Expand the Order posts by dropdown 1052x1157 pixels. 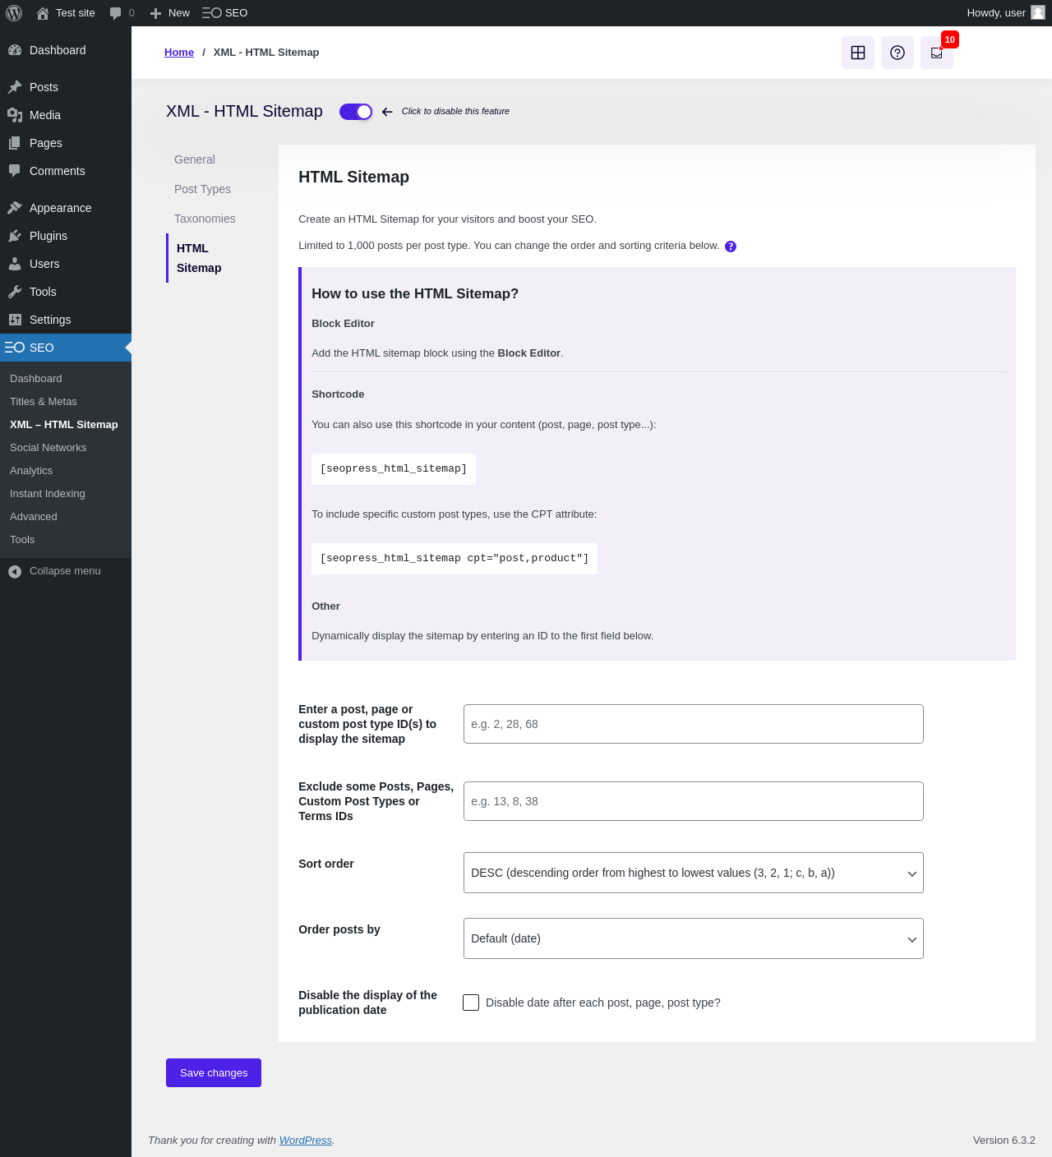(x=694, y=938)
